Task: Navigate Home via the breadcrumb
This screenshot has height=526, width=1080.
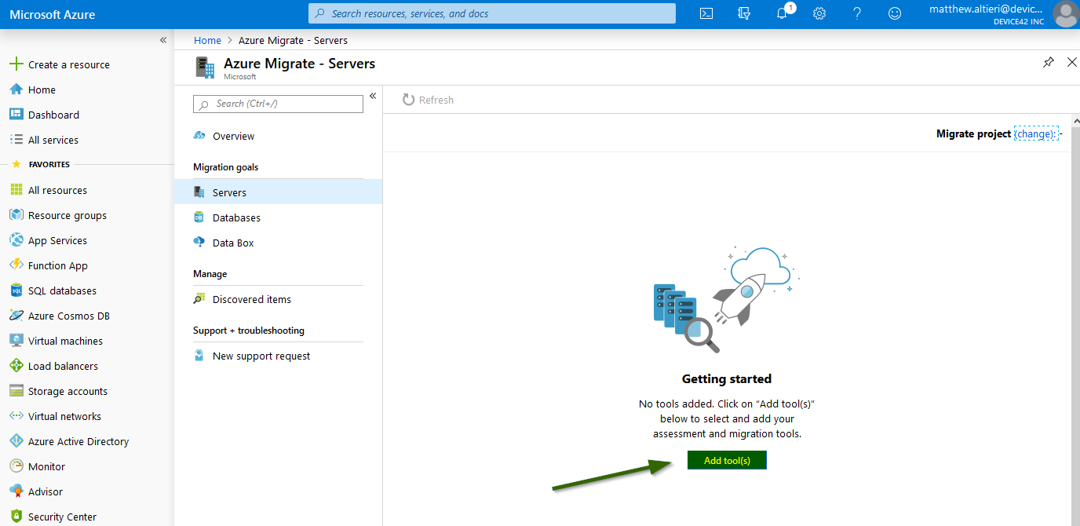Action: click(207, 40)
